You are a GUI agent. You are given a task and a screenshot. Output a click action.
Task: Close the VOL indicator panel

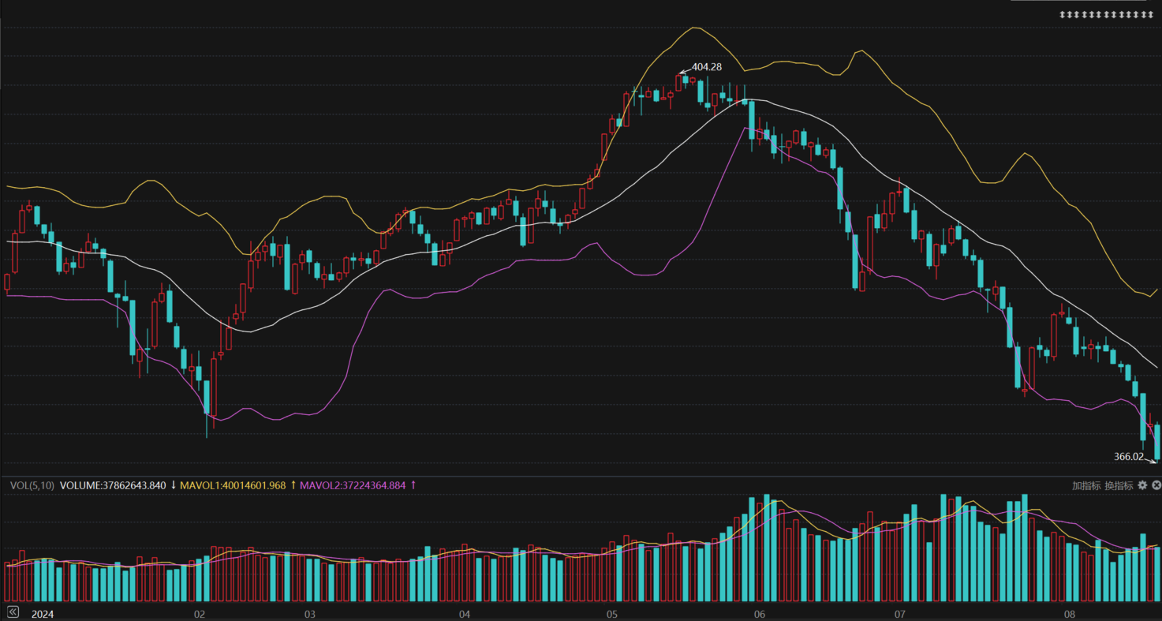(1156, 485)
